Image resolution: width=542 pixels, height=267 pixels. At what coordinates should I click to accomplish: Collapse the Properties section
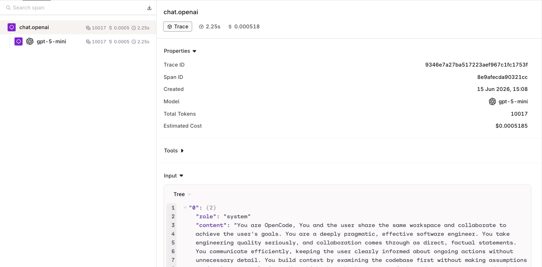180,51
